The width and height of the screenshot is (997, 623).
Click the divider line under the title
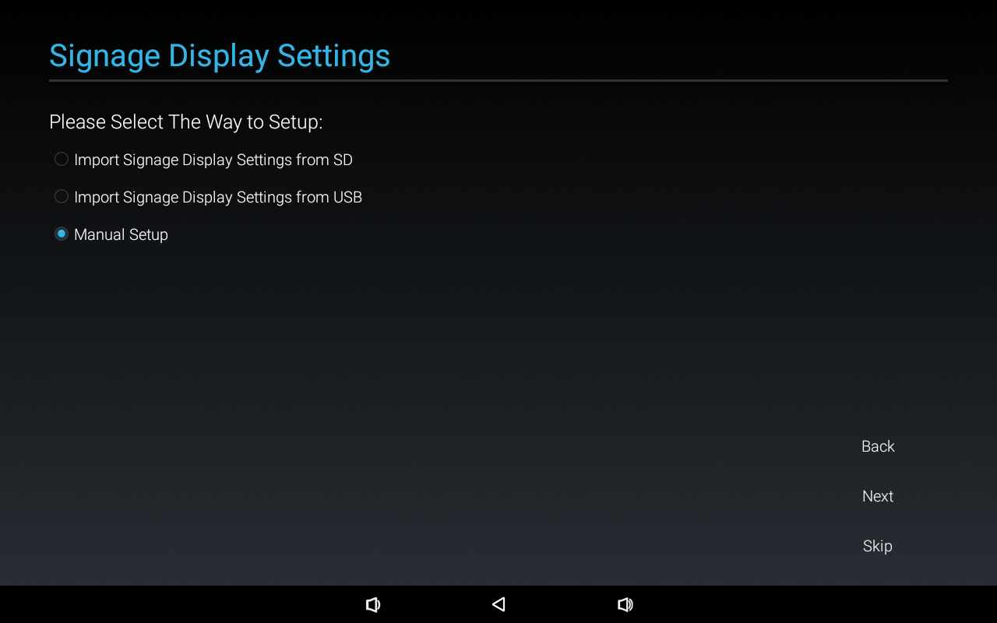pyautogui.click(x=498, y=80)
